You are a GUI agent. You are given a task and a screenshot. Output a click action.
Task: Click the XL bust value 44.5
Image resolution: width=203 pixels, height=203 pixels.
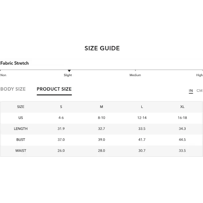tap(182, 140)
